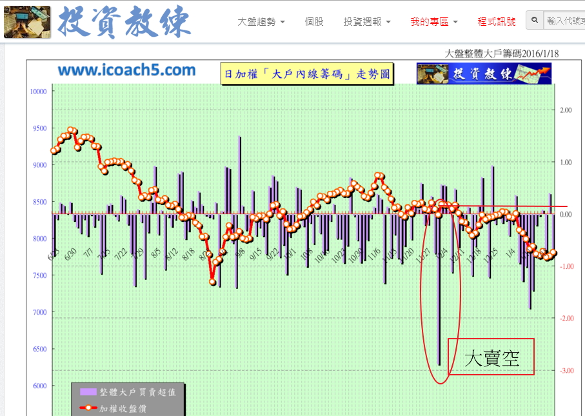The height and width of the screenshot is (416, 585).
Task: Click the magnifier search icon
Action: 535,21
